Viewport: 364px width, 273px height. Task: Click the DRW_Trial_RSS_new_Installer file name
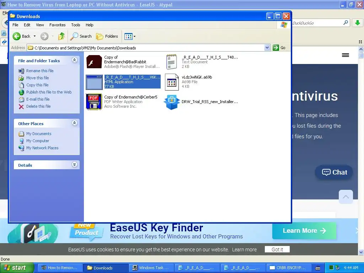point(210,102)
